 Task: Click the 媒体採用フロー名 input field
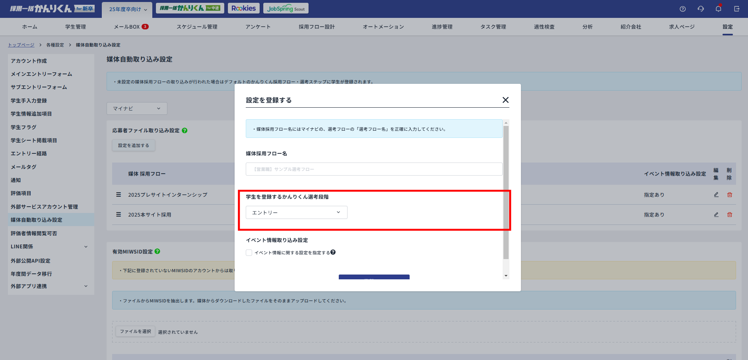tap(374, 169)
